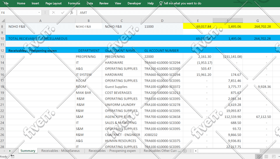The image size is (280, 159).
Task: Select column B header
Action: 89,21
